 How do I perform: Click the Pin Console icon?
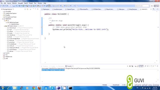pos(145,66)
